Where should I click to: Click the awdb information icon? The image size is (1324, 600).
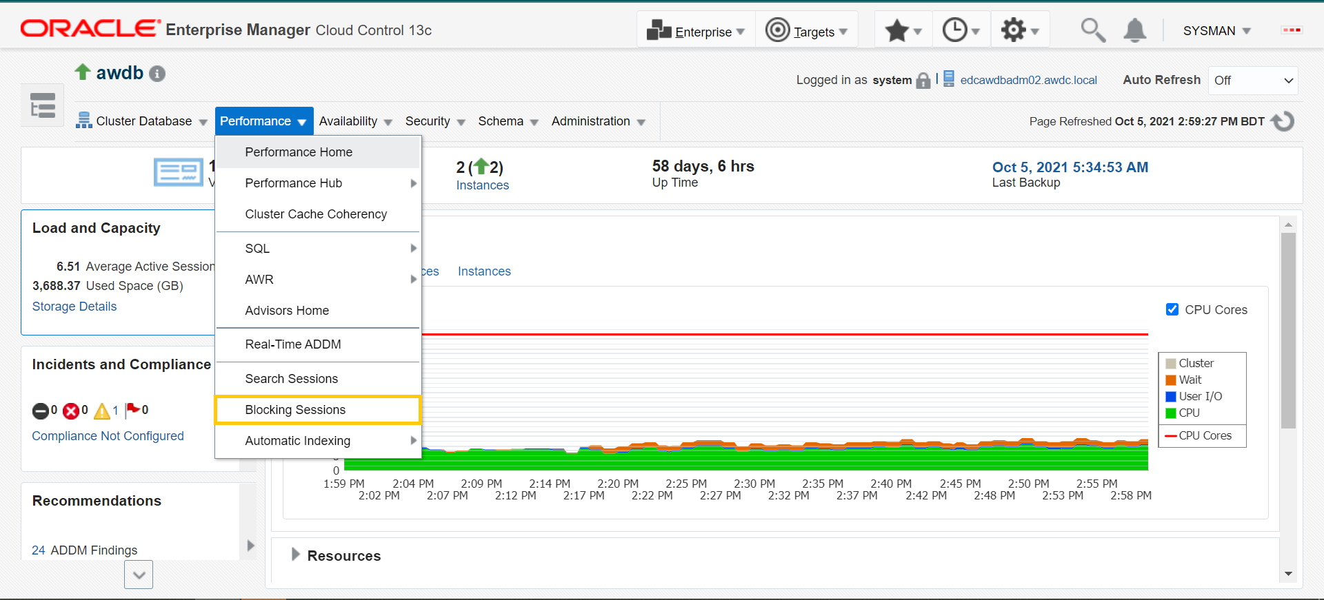point(157,74)
